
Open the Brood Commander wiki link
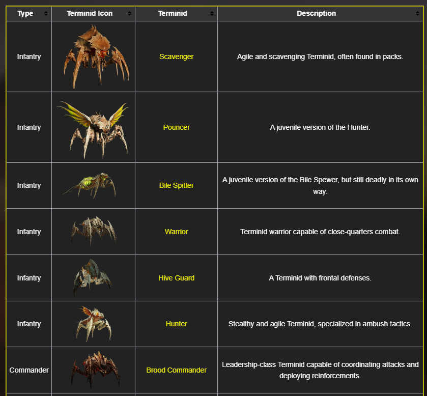pos(176,370)
